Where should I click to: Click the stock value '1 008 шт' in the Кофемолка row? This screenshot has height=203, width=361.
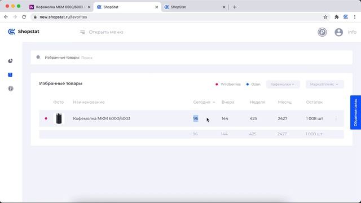(x=315, y=118)
